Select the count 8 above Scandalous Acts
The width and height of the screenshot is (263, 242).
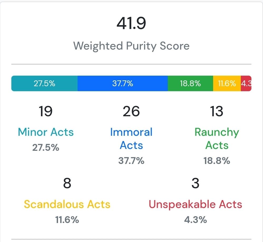click(x=67, y=183)
